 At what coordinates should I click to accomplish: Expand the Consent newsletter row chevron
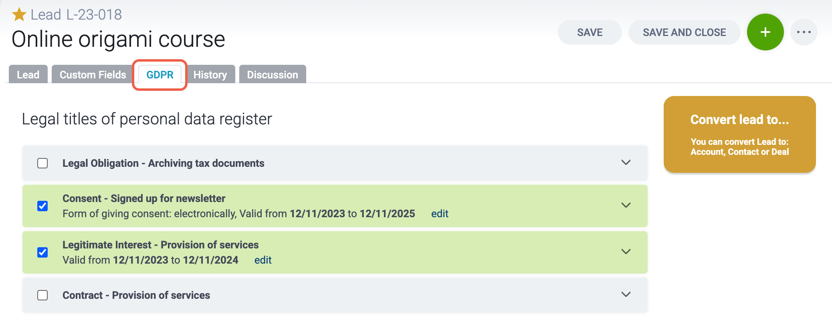(x=626, y=205)
